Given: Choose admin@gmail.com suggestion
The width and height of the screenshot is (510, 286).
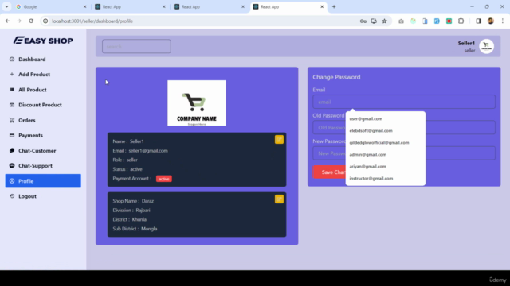Looking at the screenshot, I should [x=386, y=154].
